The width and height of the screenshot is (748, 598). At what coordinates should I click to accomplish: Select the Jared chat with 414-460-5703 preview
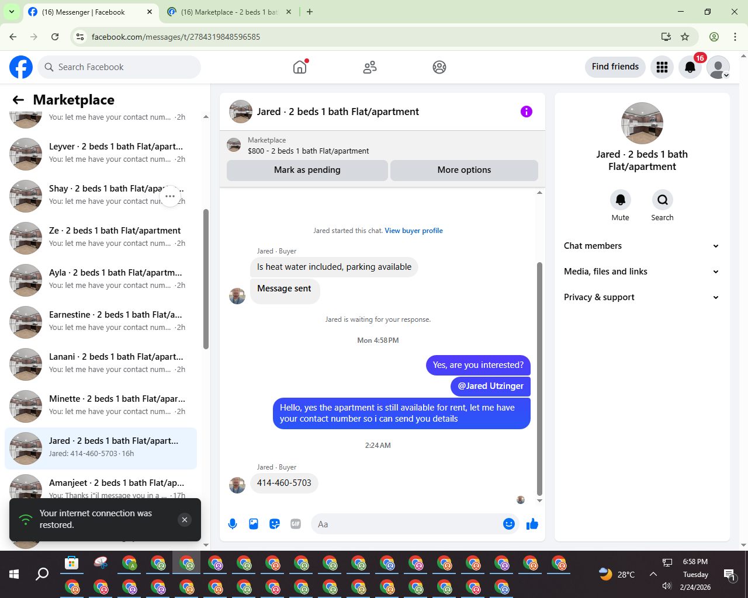[x=101, y=448]
